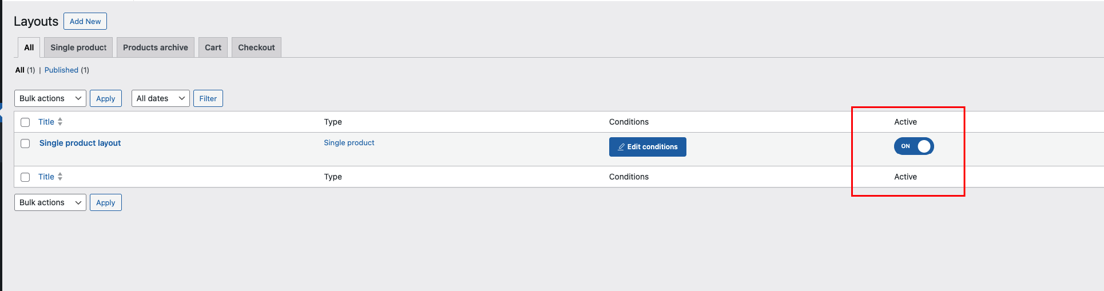Click the Filter button
1104x291 pixels.
[x=208, y=98]
